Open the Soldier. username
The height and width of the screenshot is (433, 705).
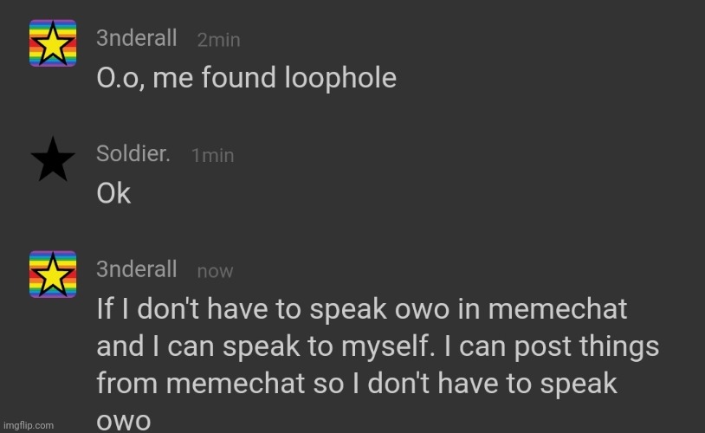(x=133, y=154)
